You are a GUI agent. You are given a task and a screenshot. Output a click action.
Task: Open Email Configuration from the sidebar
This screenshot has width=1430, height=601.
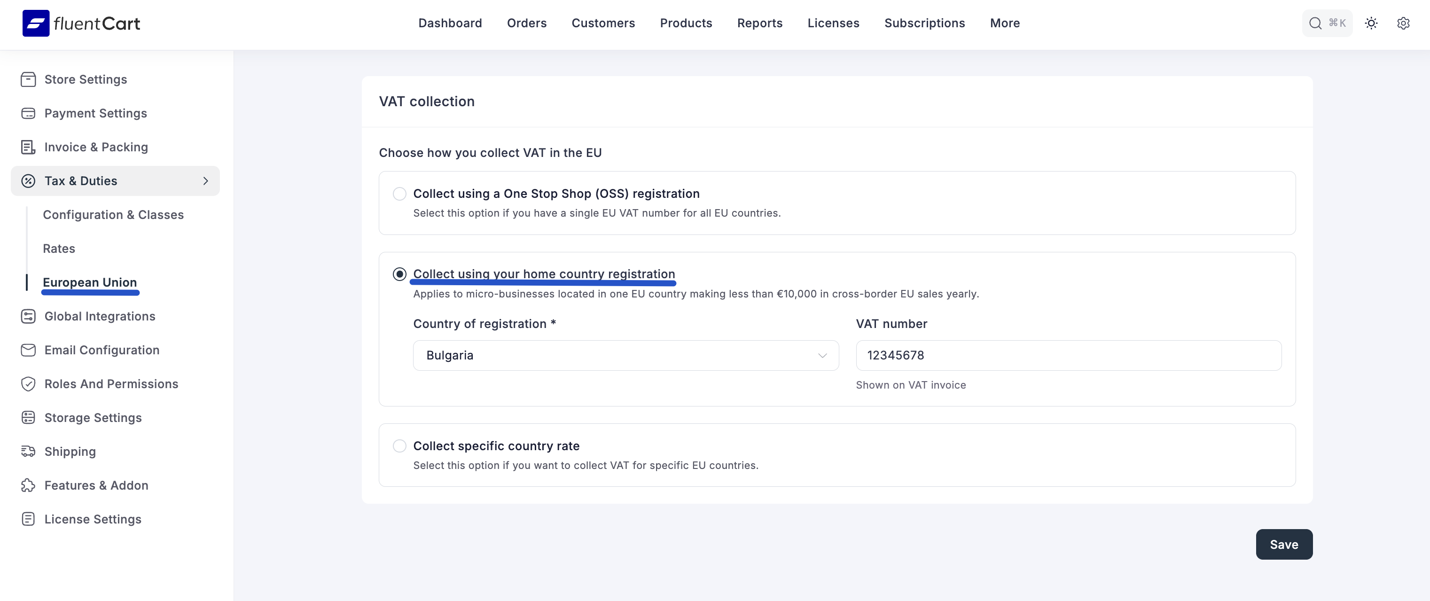102,350
